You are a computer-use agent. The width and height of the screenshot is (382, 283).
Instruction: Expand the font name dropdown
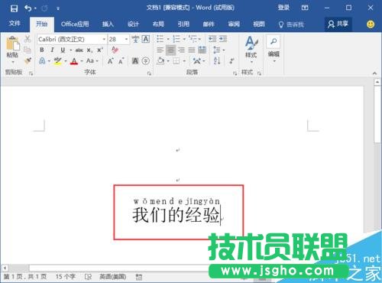click(104, 39)
